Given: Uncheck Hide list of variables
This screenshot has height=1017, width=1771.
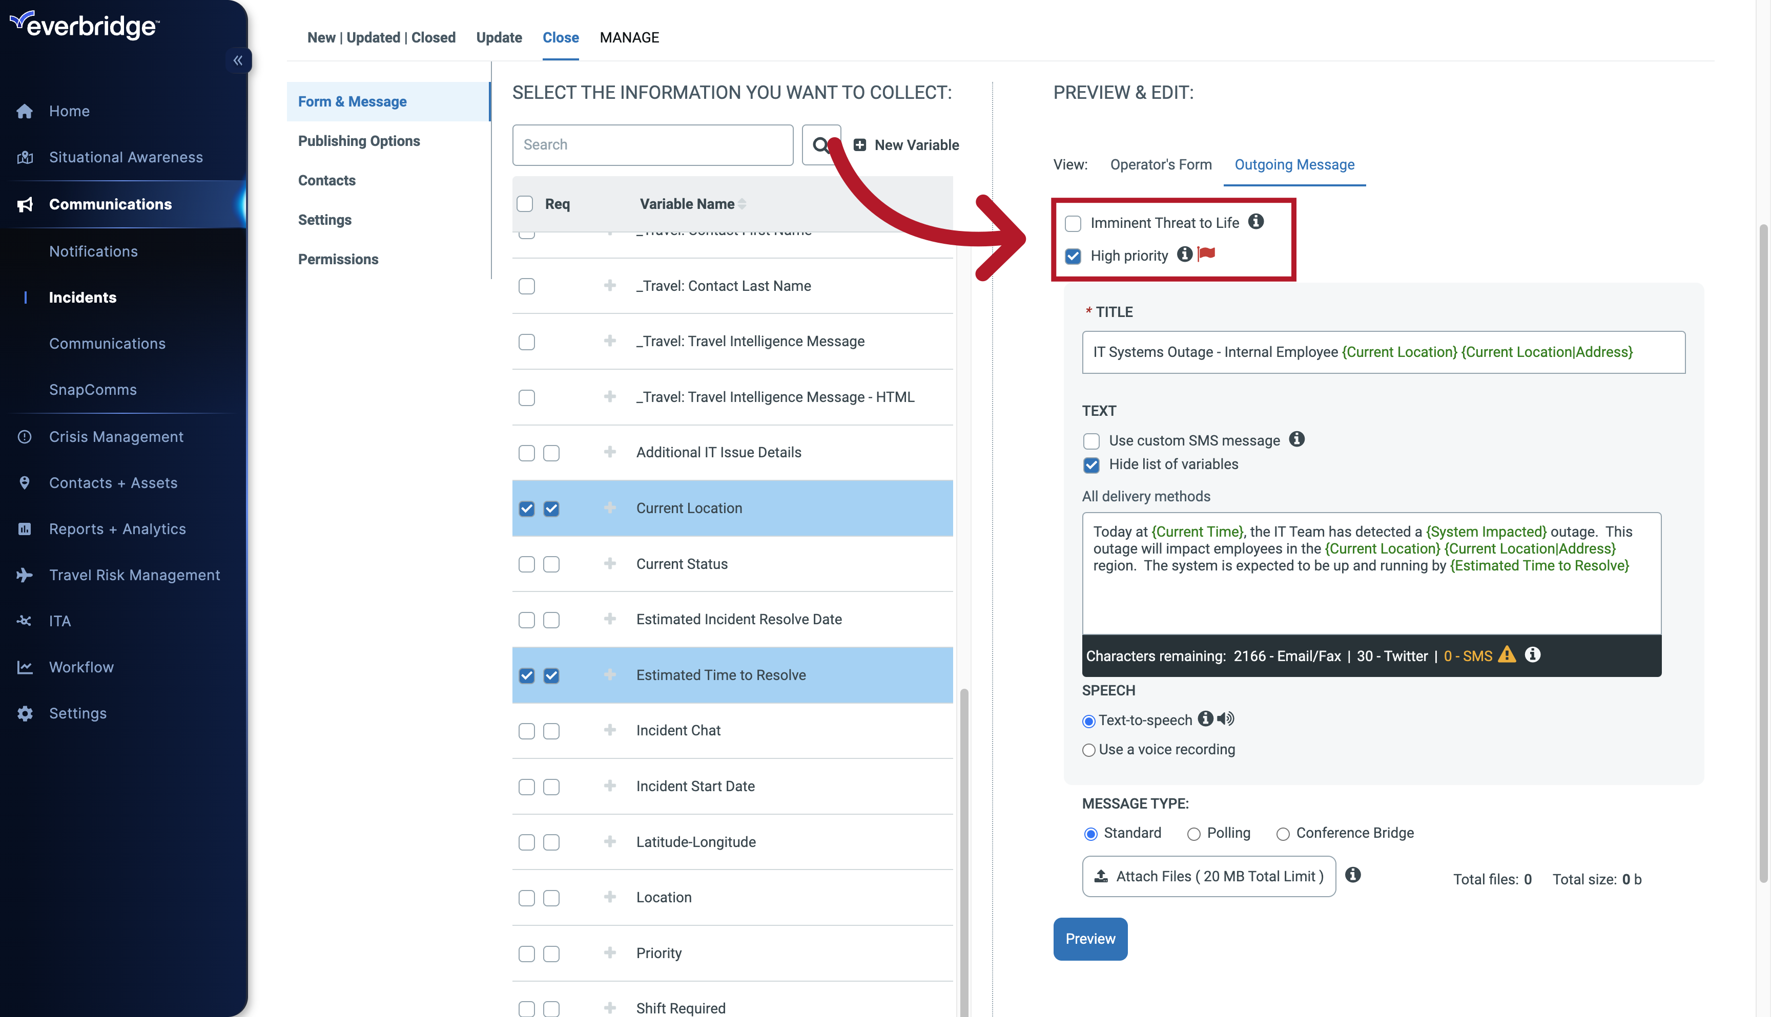Looking at the screenshot, I should pos(1091,465).
